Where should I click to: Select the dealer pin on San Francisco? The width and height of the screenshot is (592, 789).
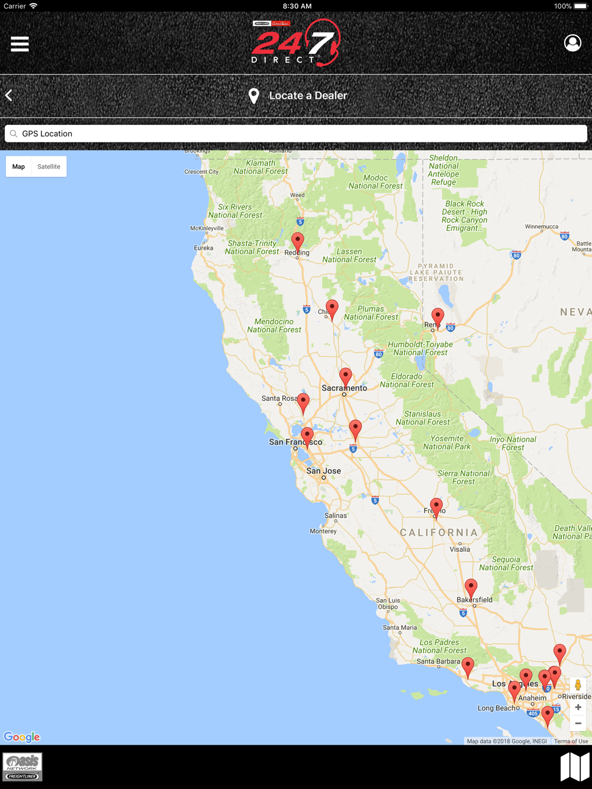(x=307, y=438)
